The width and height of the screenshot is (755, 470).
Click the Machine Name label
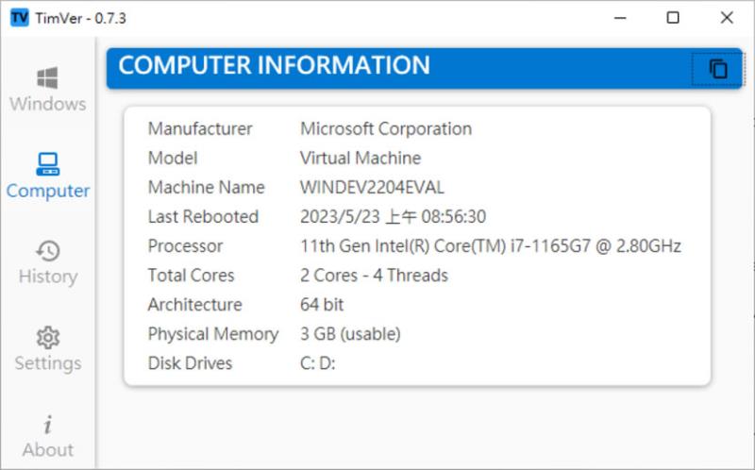point(206,187)
